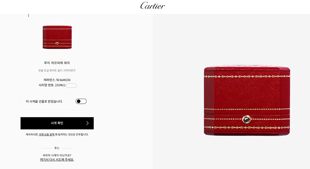This screenshot has width=310, height=169.
Task: Click the 이 시계를 선물로 받았습니다 label
Action: [44, 101]
